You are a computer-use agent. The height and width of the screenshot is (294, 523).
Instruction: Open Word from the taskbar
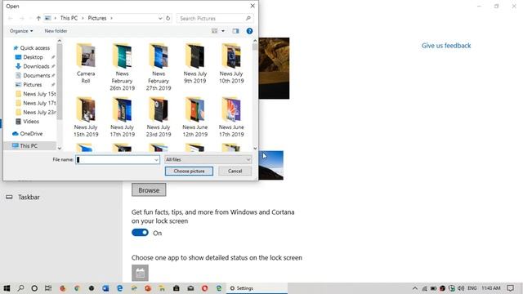tap(105, 288)
